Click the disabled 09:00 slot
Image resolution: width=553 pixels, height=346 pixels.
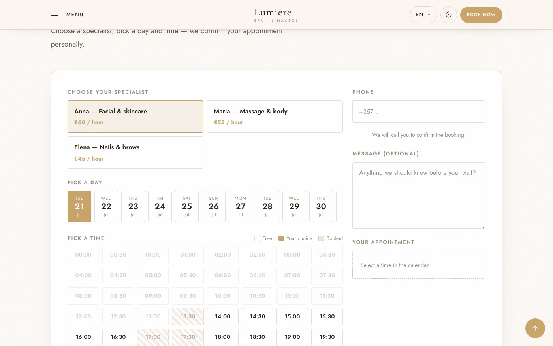(153, 296)
